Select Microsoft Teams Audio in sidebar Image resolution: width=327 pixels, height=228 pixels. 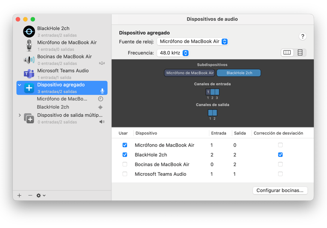tap(62, 74)
